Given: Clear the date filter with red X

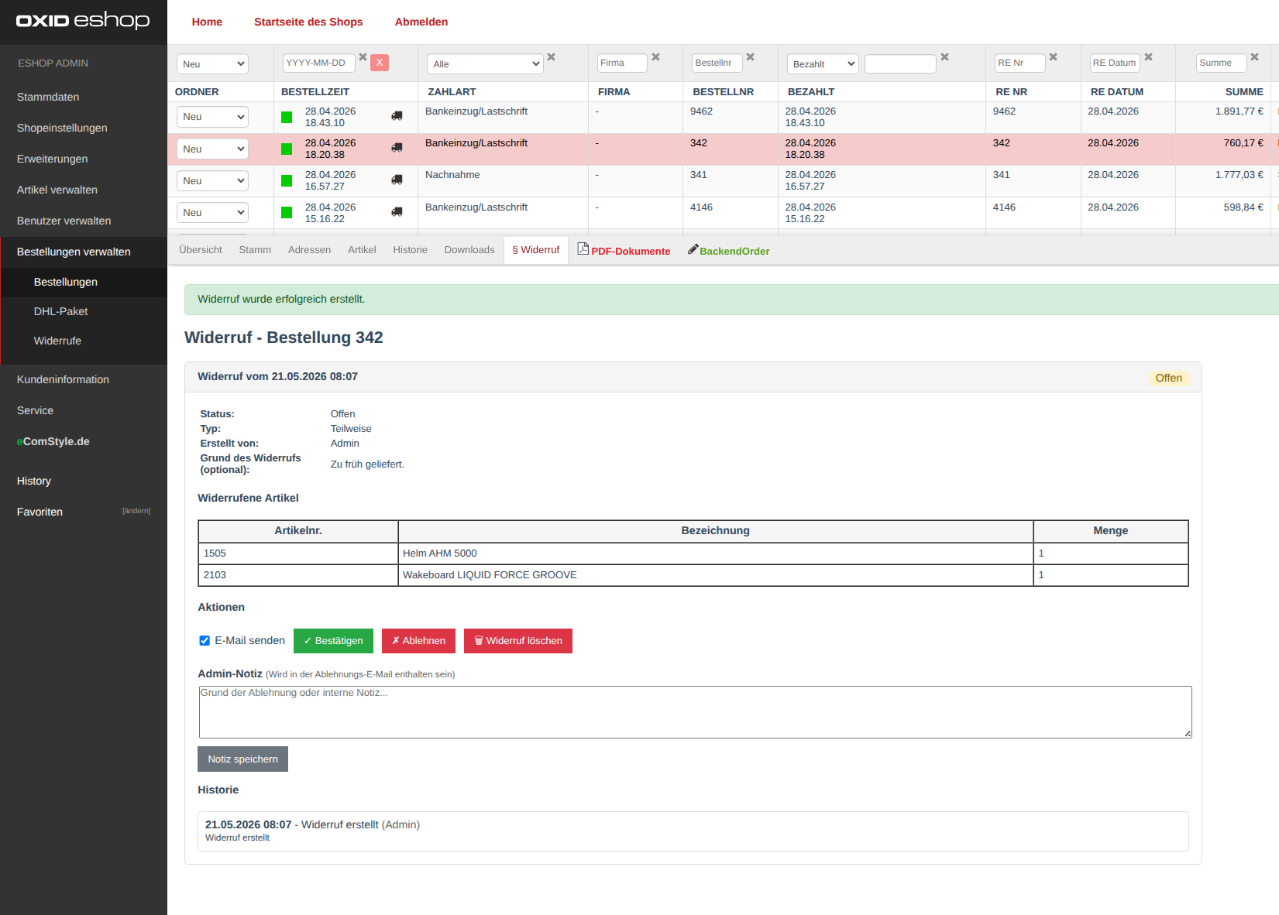Looking at the screenshot, I should [x=380, y=63].
